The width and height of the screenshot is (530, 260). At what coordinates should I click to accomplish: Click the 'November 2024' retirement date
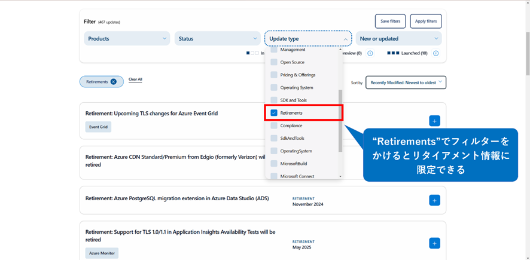[308, 204]
